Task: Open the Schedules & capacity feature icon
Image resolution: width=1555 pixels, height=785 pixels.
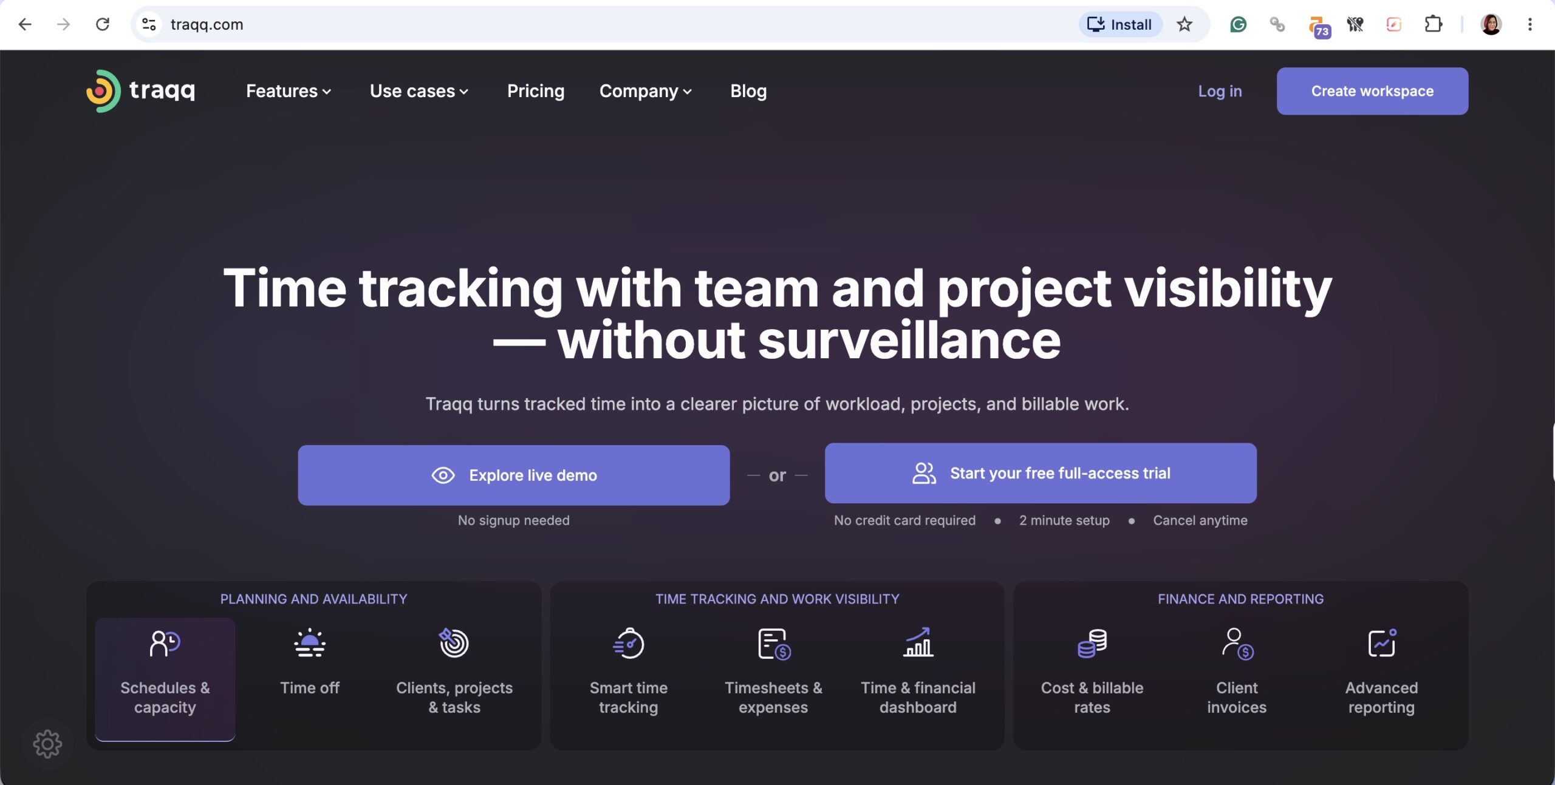Action: click(x=165, y=643)
